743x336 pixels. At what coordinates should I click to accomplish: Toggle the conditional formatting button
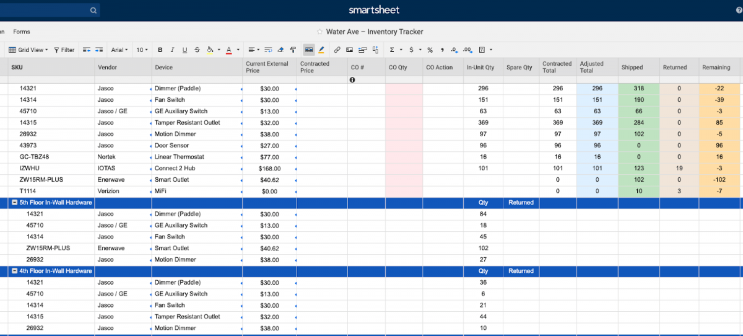pos(309,50)
